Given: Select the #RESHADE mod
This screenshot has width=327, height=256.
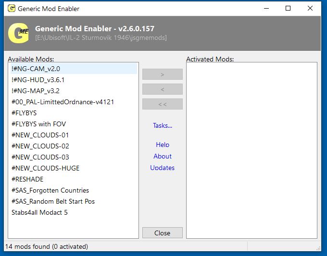Looking at the screenshot, I should [74, 179].
